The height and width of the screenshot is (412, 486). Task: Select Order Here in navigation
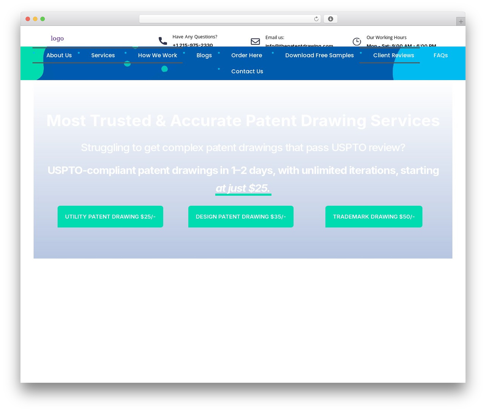point(247,55)
